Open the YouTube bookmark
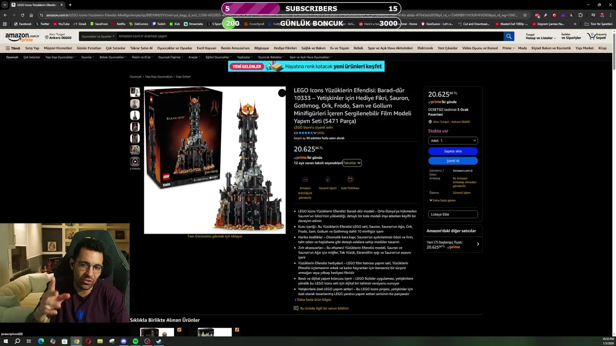 [x=61, y=24]
